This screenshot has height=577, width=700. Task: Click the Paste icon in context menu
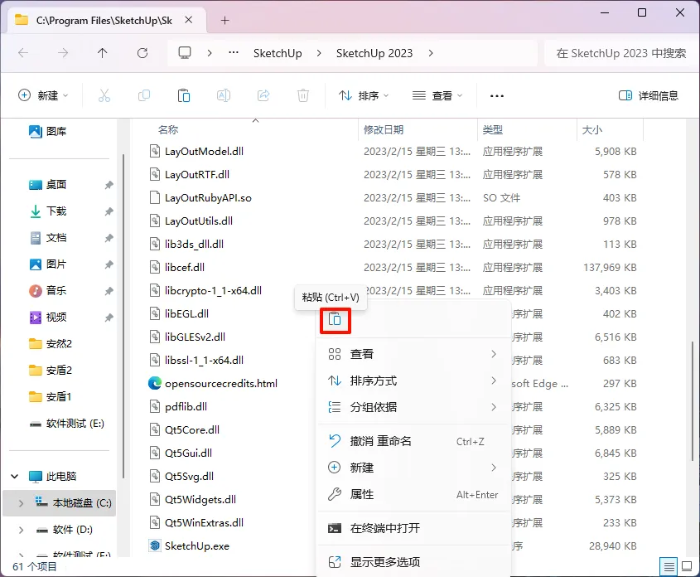tap(335, 320)
